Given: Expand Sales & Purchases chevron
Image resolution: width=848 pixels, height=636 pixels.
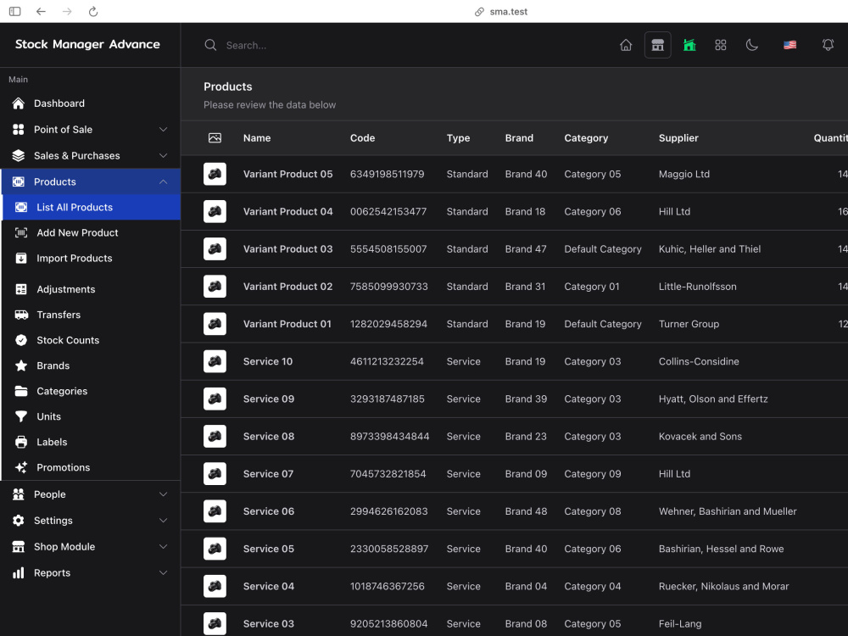Looking at the screenshot, I should [163, 155].
